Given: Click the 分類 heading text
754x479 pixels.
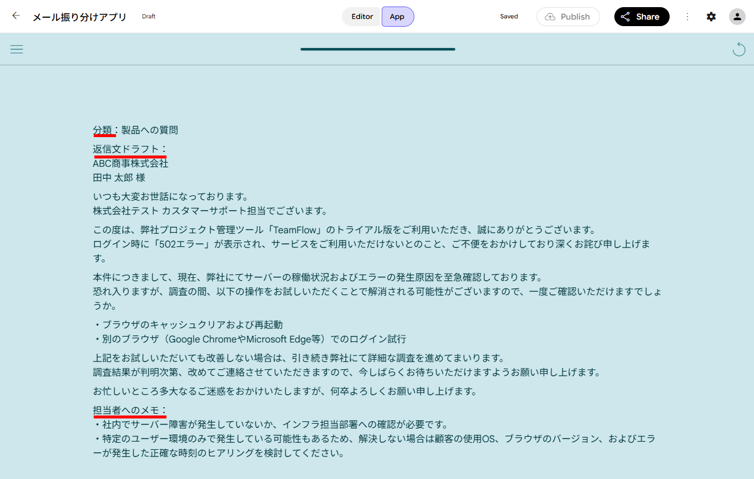Looking at the screenshot, I should coord(102,130).
